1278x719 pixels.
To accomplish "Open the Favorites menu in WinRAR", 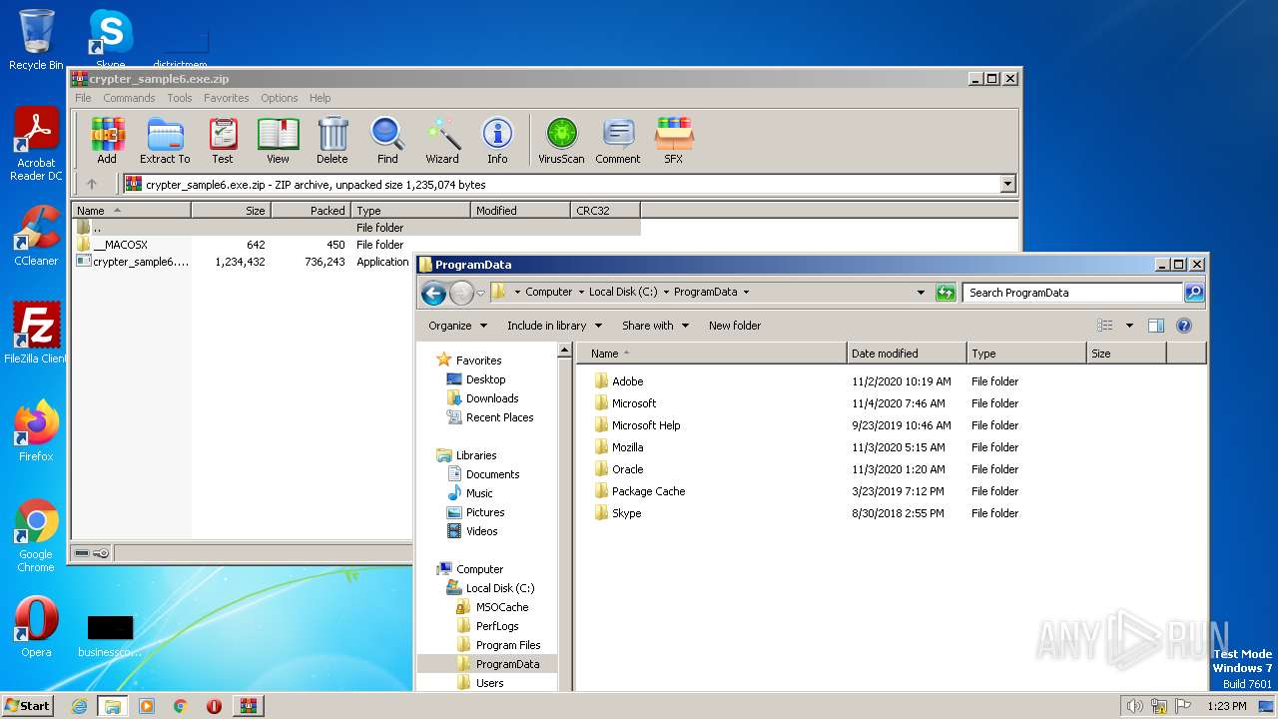I will (x=227, y=98).
